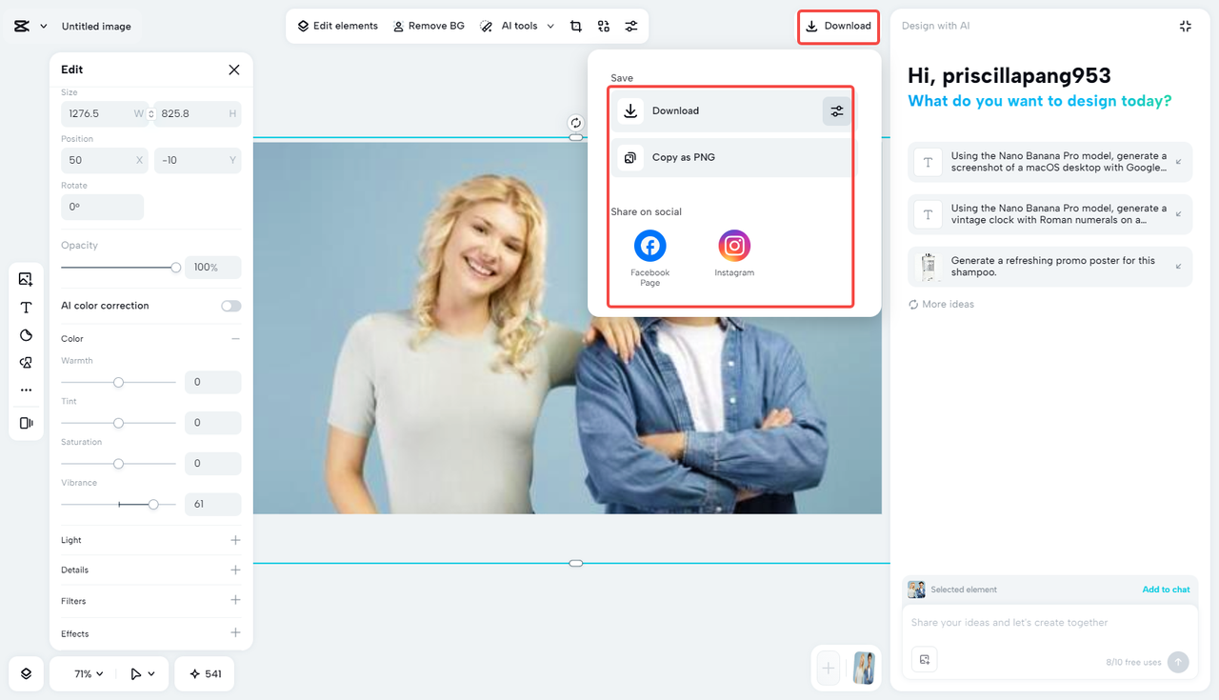
Task: Open the 71% zoom dropdown
Action: pos(89,673)
